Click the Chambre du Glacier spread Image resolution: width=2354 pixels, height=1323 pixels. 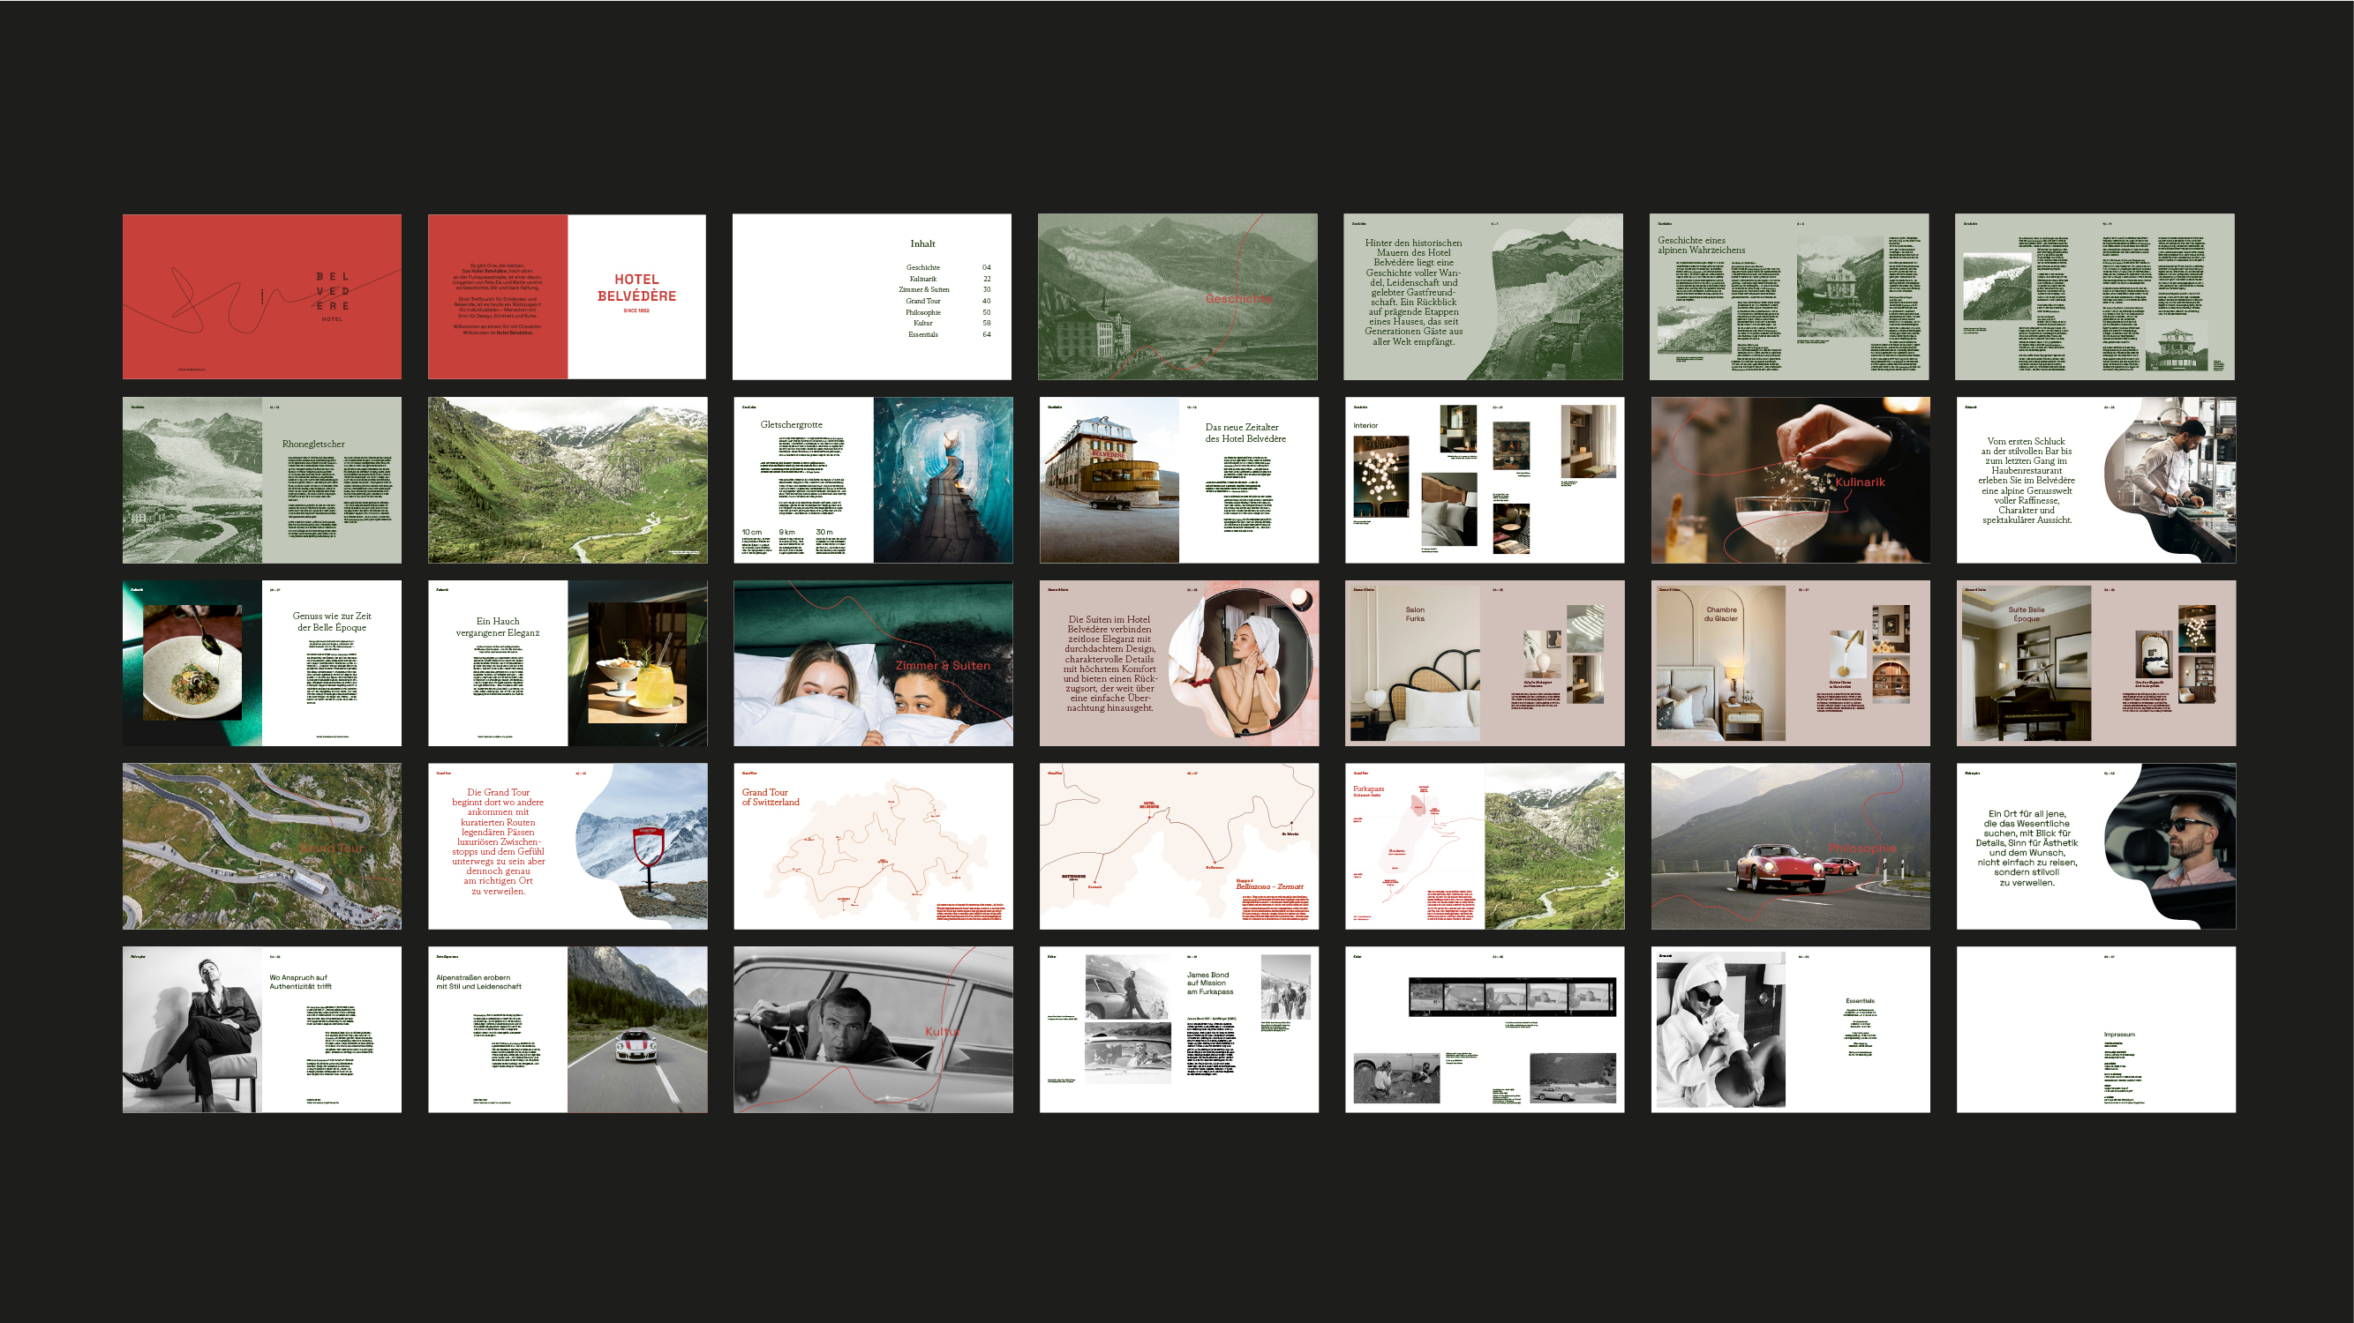[x=1789, y=663]
